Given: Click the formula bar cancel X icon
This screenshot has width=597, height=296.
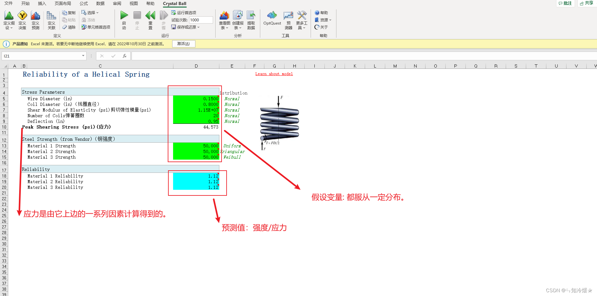Looking at the screenshot, I should click(102, 56).
